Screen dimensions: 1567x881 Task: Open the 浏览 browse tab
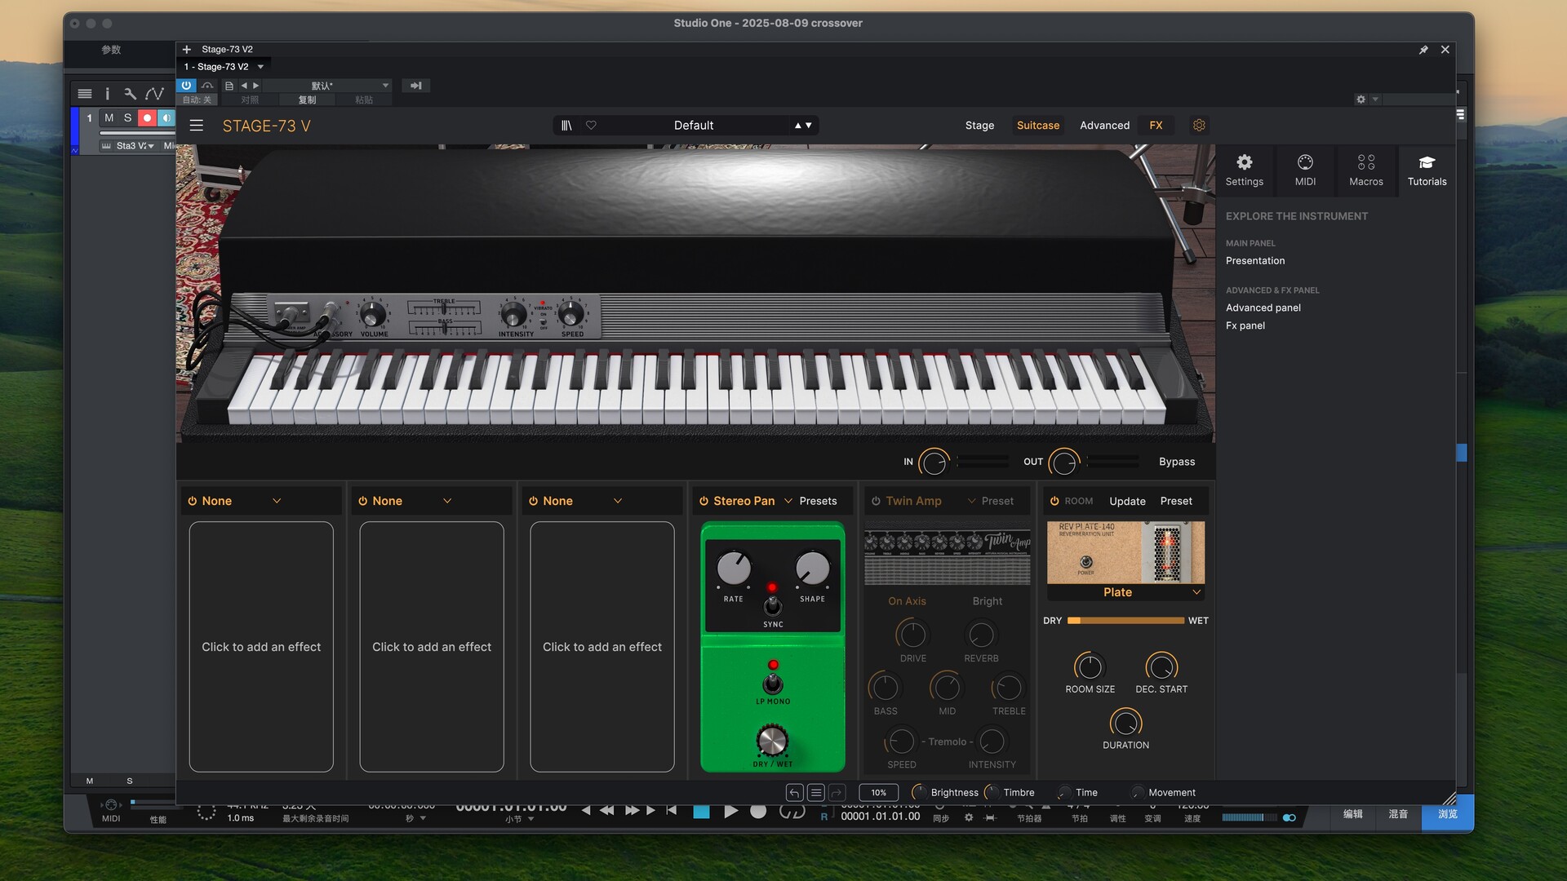coord(1448,814)
